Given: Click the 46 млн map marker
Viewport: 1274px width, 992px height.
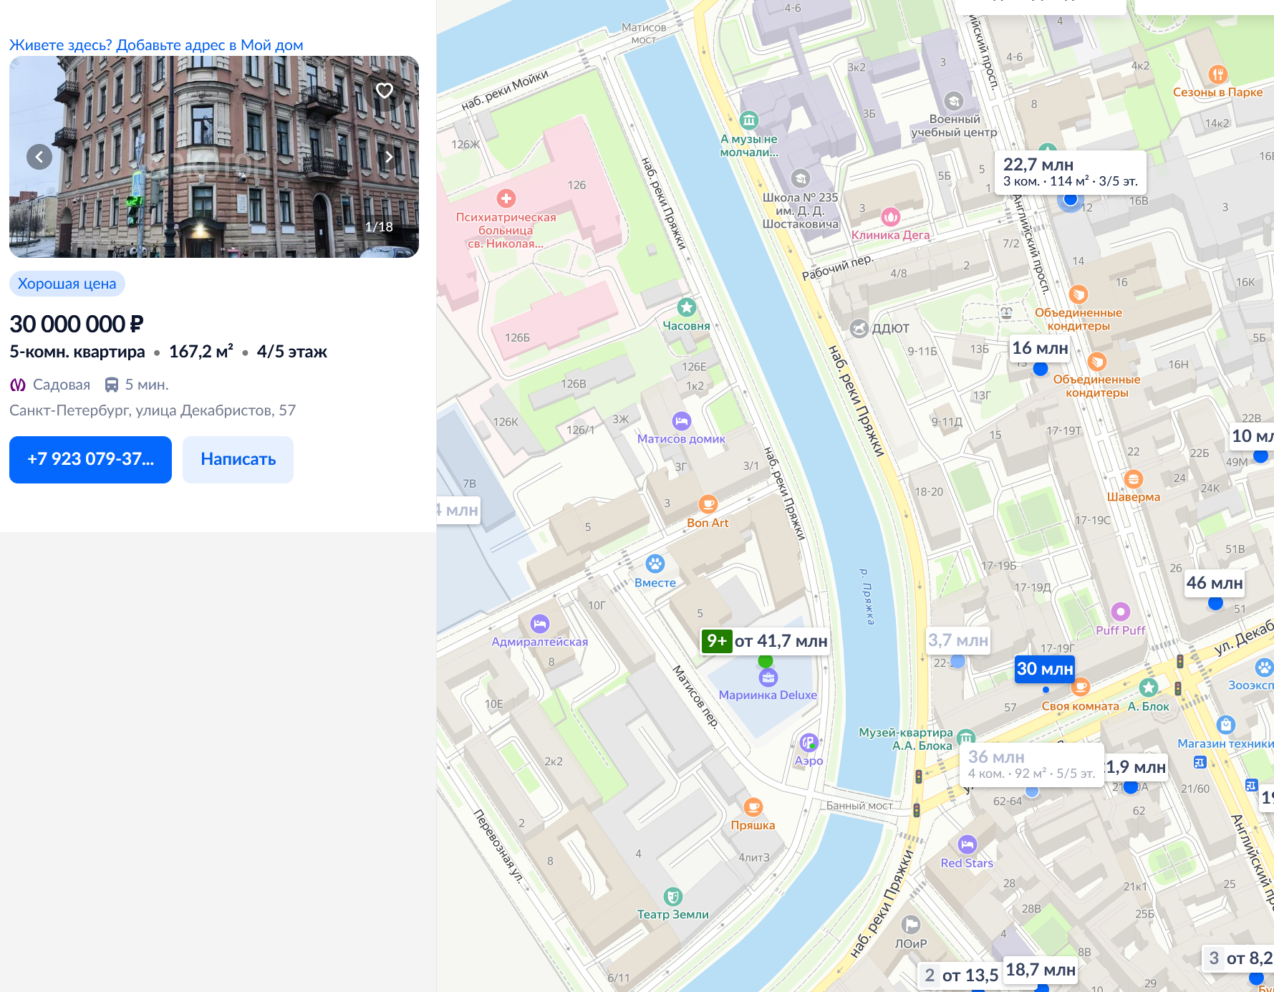Looking at the screenshot, I should tap(1215, 583).
